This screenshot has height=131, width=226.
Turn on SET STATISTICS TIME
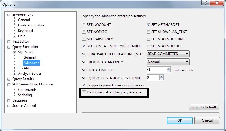tap(148, 39)
